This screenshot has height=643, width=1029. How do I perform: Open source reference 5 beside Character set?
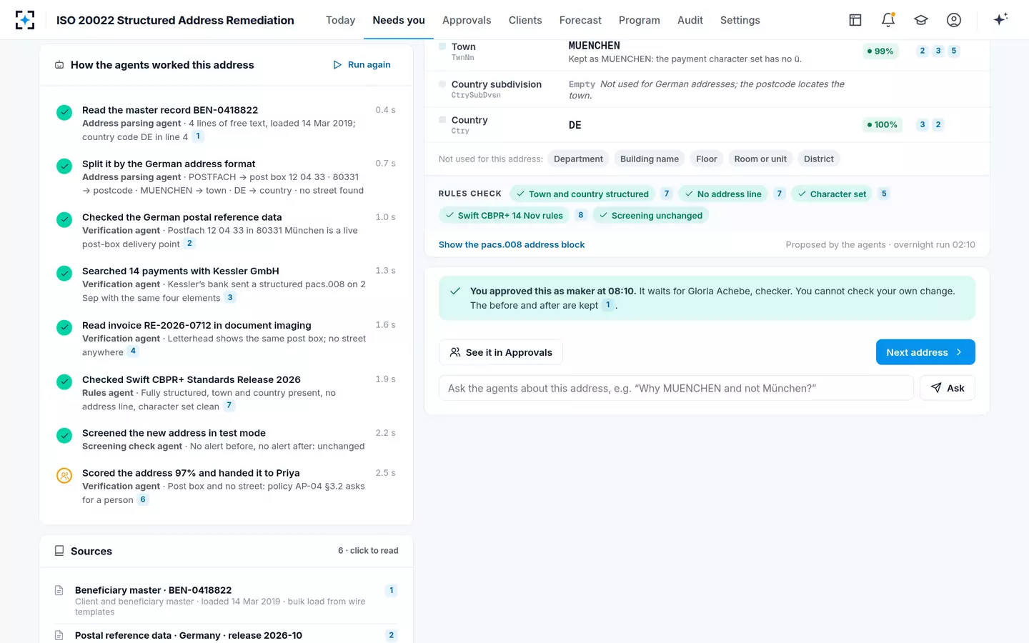[884, 194]
